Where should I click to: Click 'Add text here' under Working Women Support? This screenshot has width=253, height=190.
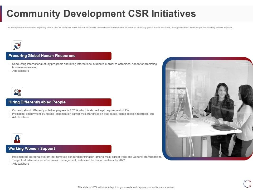[21, 164]
